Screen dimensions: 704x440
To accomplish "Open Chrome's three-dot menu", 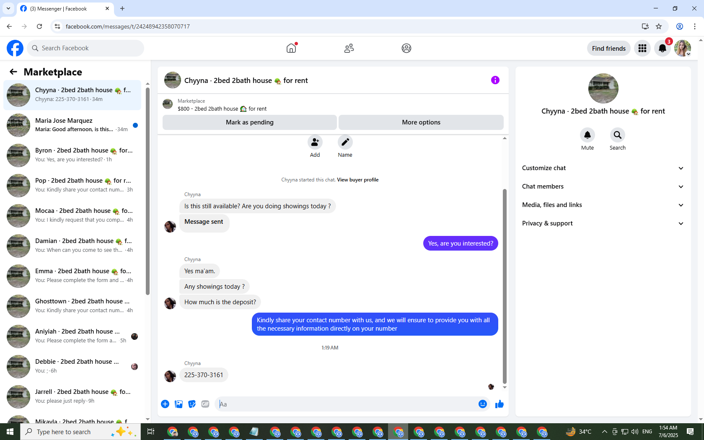I will click(x=695, y=26).
